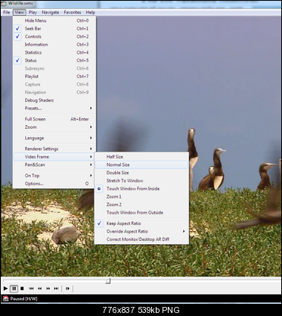Skip to previous track icon
This screenshot has height=316, width=282.
point(31,288)
